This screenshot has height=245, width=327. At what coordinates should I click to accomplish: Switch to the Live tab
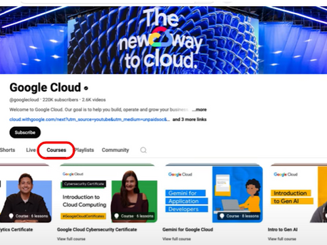31,150
